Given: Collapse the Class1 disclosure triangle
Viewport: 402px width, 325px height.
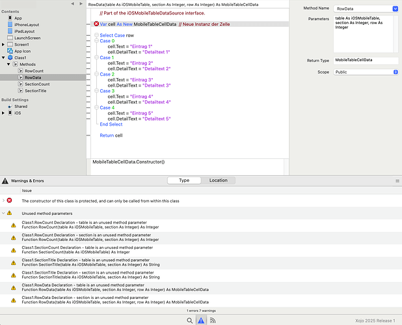Looking at the screenshot, I should 3,57.
